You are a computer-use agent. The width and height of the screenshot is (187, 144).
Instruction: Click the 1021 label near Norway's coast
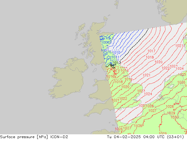point(179,46)
